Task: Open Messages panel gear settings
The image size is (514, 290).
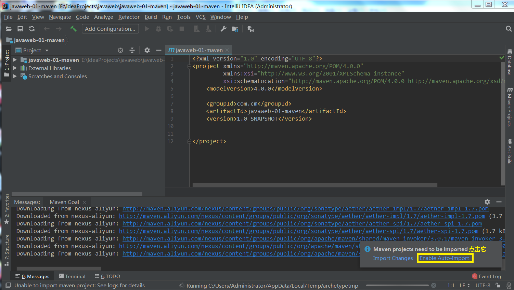Action: [x=487, y=202]
